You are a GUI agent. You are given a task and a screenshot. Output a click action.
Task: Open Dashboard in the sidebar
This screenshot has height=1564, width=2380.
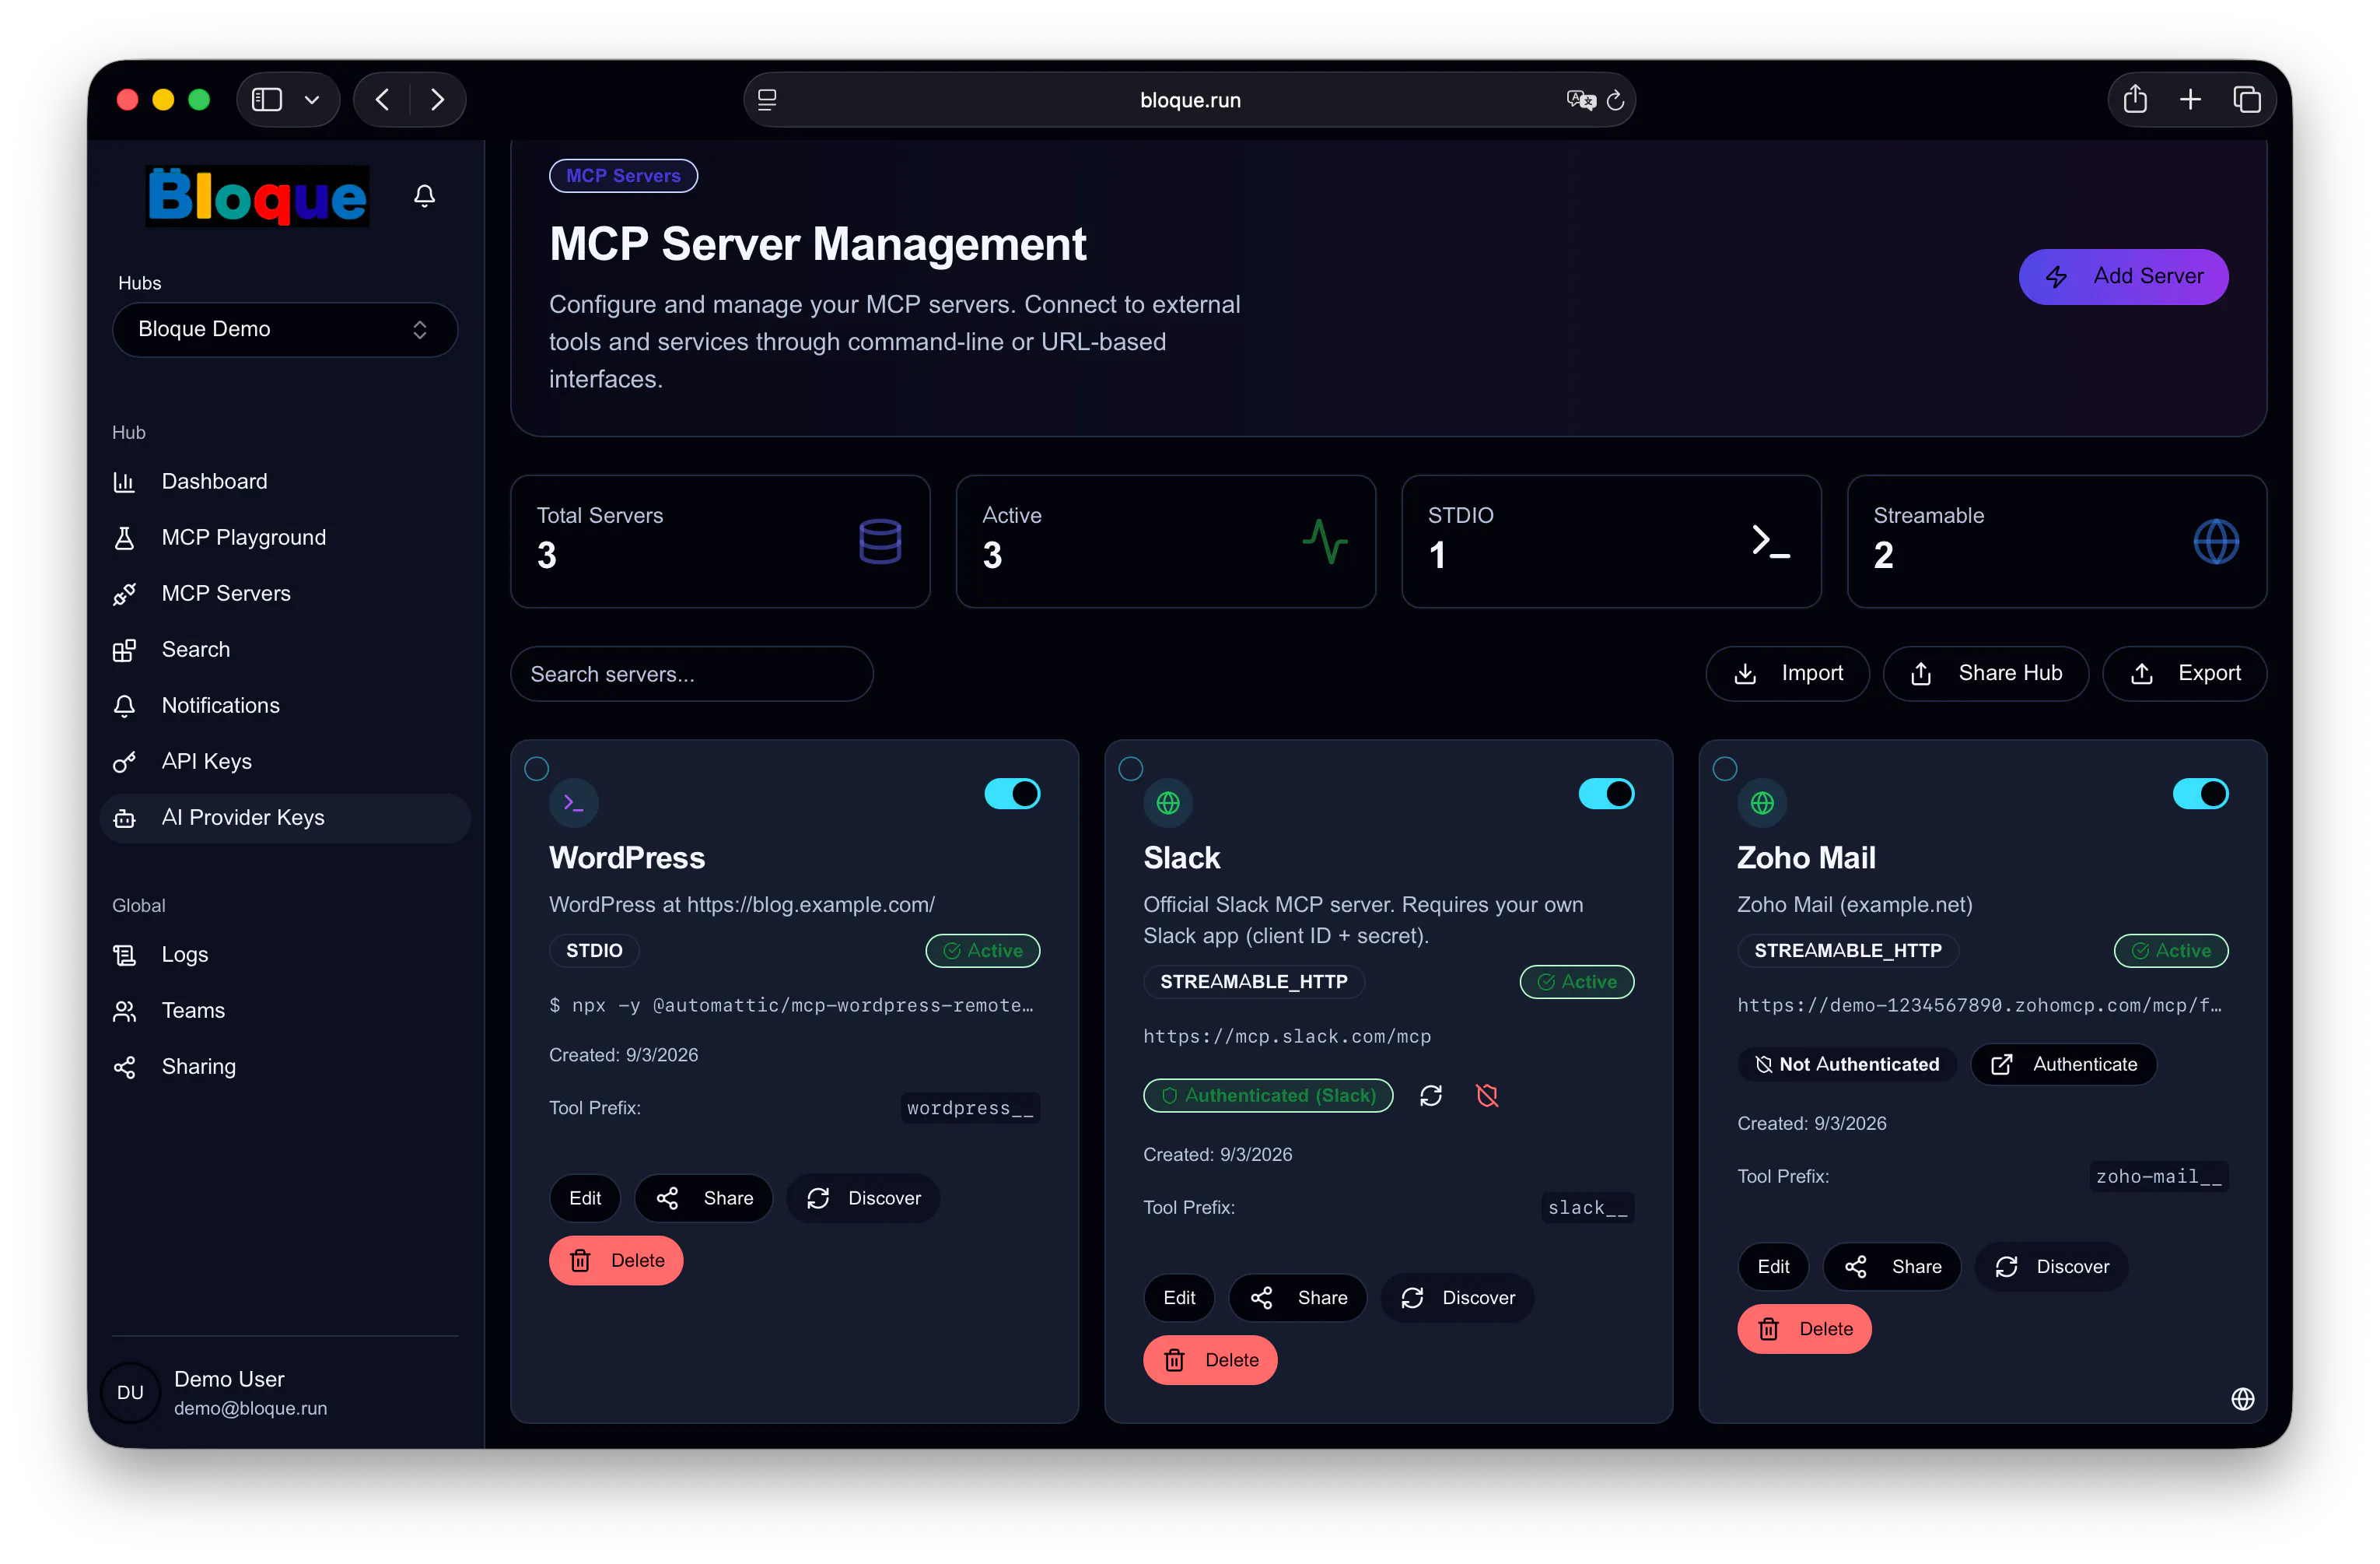click(x=285, y=482)
